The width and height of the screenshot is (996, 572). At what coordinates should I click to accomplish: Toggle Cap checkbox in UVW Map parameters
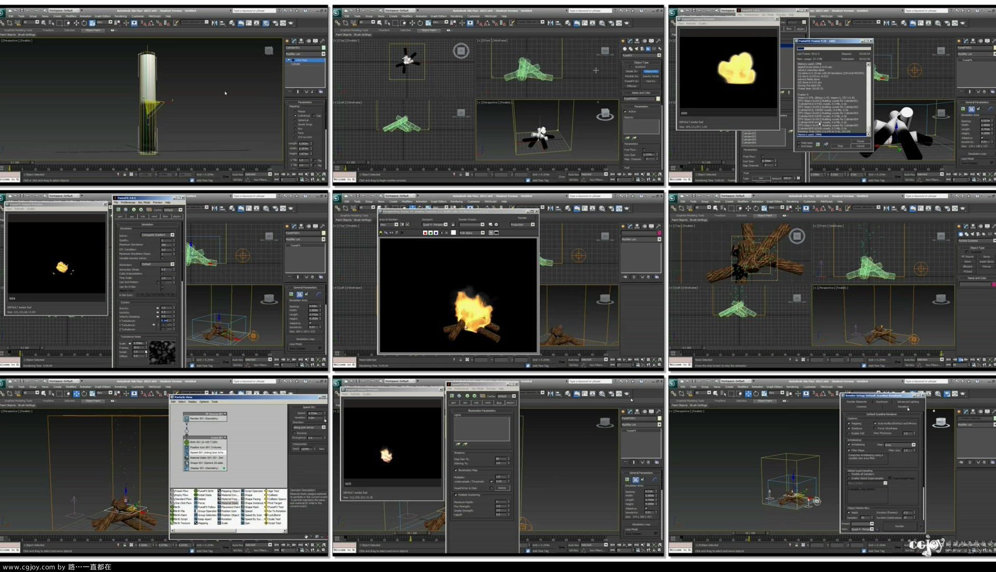314,116
